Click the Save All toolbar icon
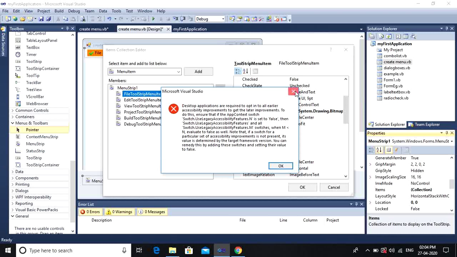This screenshot has width=457, height=257. point(48,19)
